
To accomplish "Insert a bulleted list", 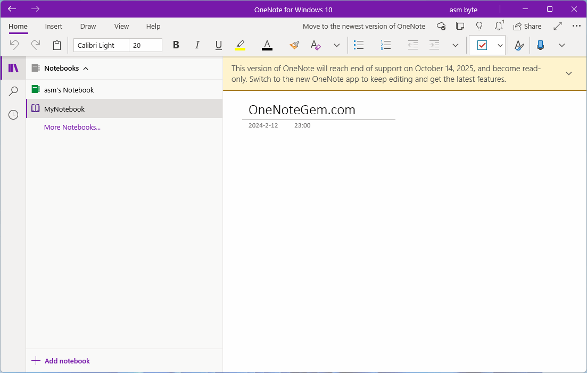I will pyautogui.click(x=359, y=45).
